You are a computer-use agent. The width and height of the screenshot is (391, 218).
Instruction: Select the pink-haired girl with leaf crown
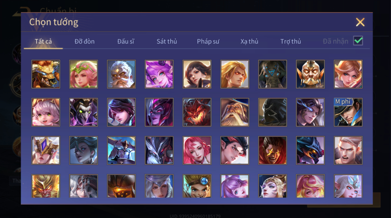(84, 74)
